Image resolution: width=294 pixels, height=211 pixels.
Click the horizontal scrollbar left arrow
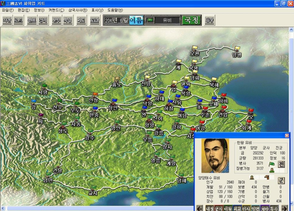(x=3, y=208)
